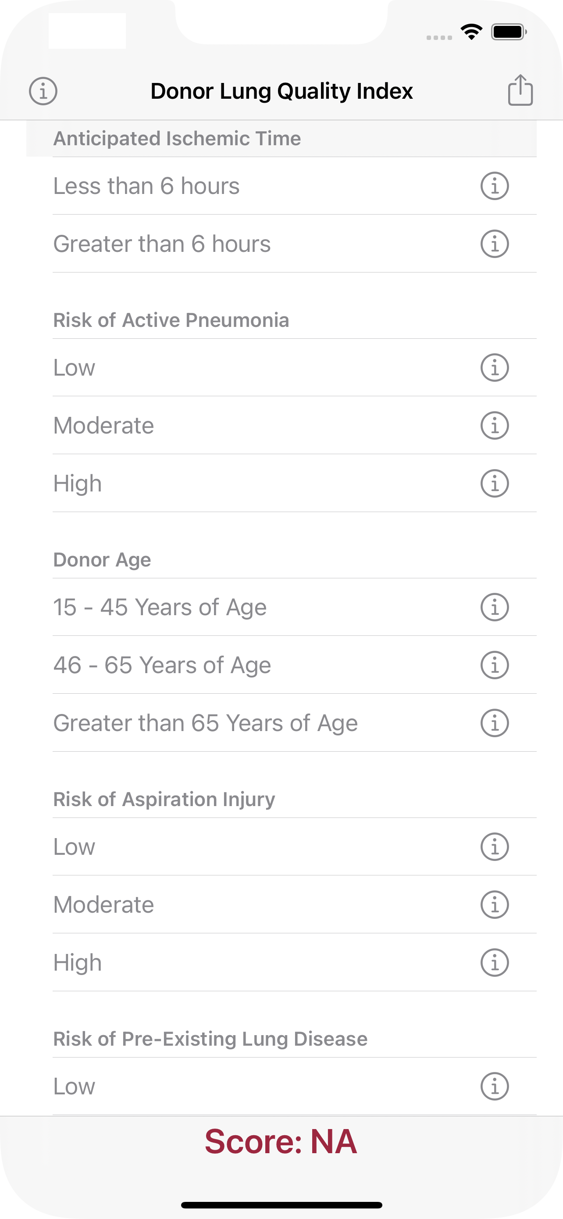
Task: Show info for Greater than 6 hours
Action: [x=495, y=244]
